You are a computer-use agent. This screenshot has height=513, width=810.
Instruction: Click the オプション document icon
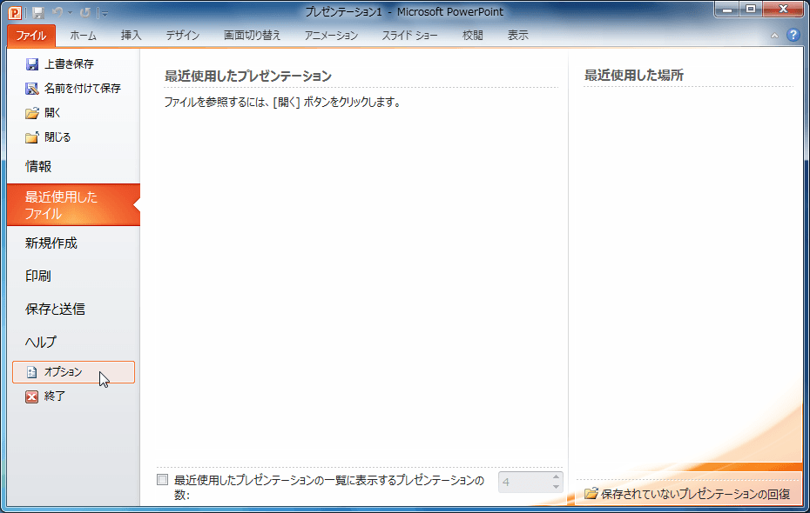(32, 372)
